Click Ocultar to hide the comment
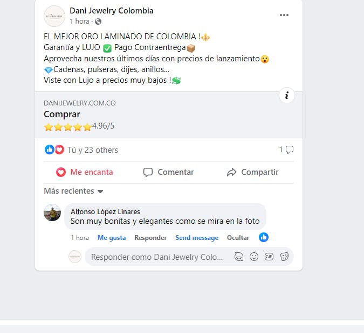 point(238,238)
